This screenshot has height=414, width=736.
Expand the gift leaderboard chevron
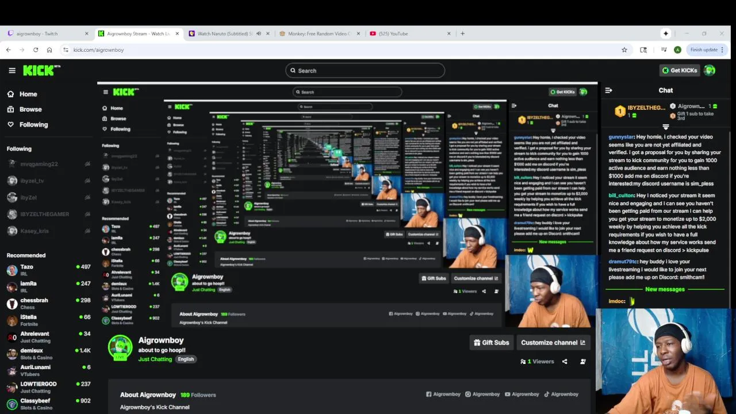point(666,126)
